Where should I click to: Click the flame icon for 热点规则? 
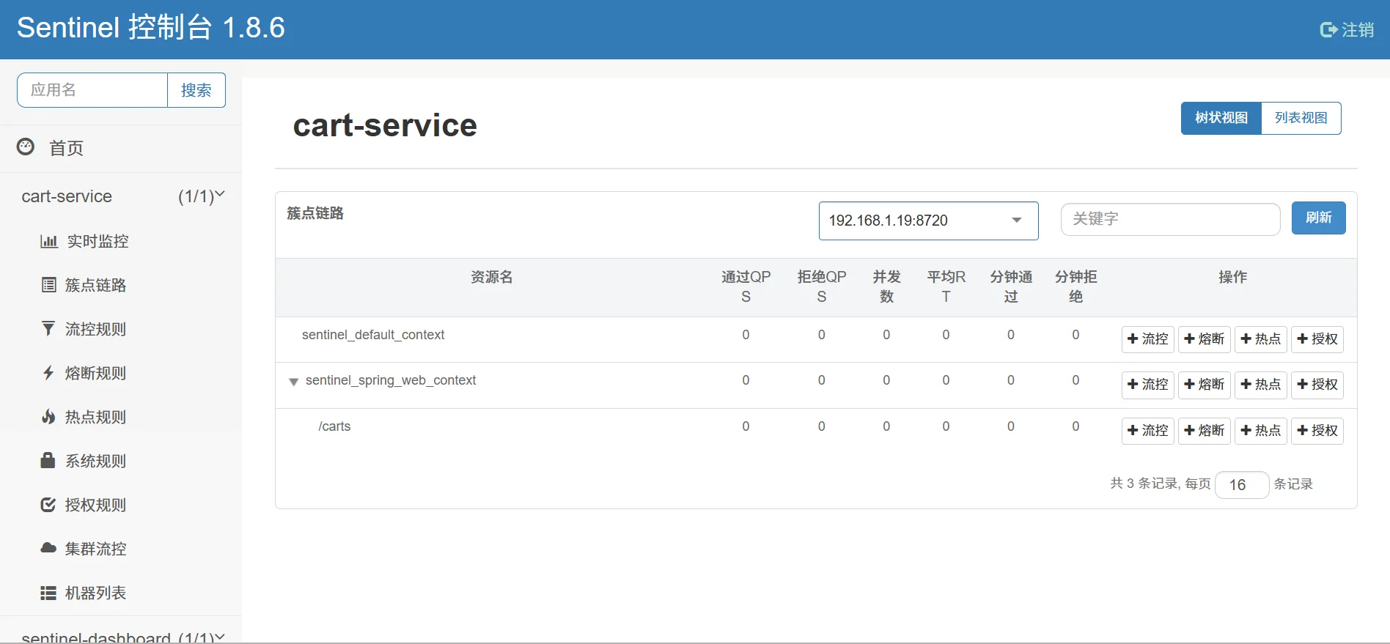tap(48, 417)
